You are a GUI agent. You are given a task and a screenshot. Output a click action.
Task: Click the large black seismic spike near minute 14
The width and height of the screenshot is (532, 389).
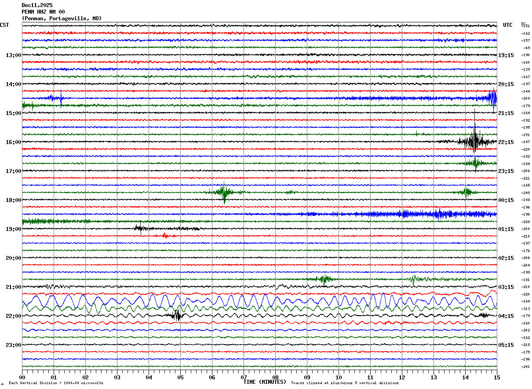(x=474, y=141)
